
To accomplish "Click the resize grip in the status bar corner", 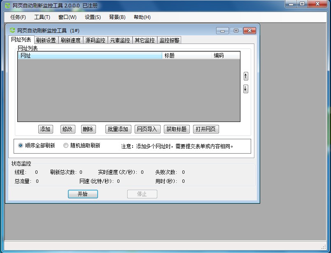I will (324, 247).
